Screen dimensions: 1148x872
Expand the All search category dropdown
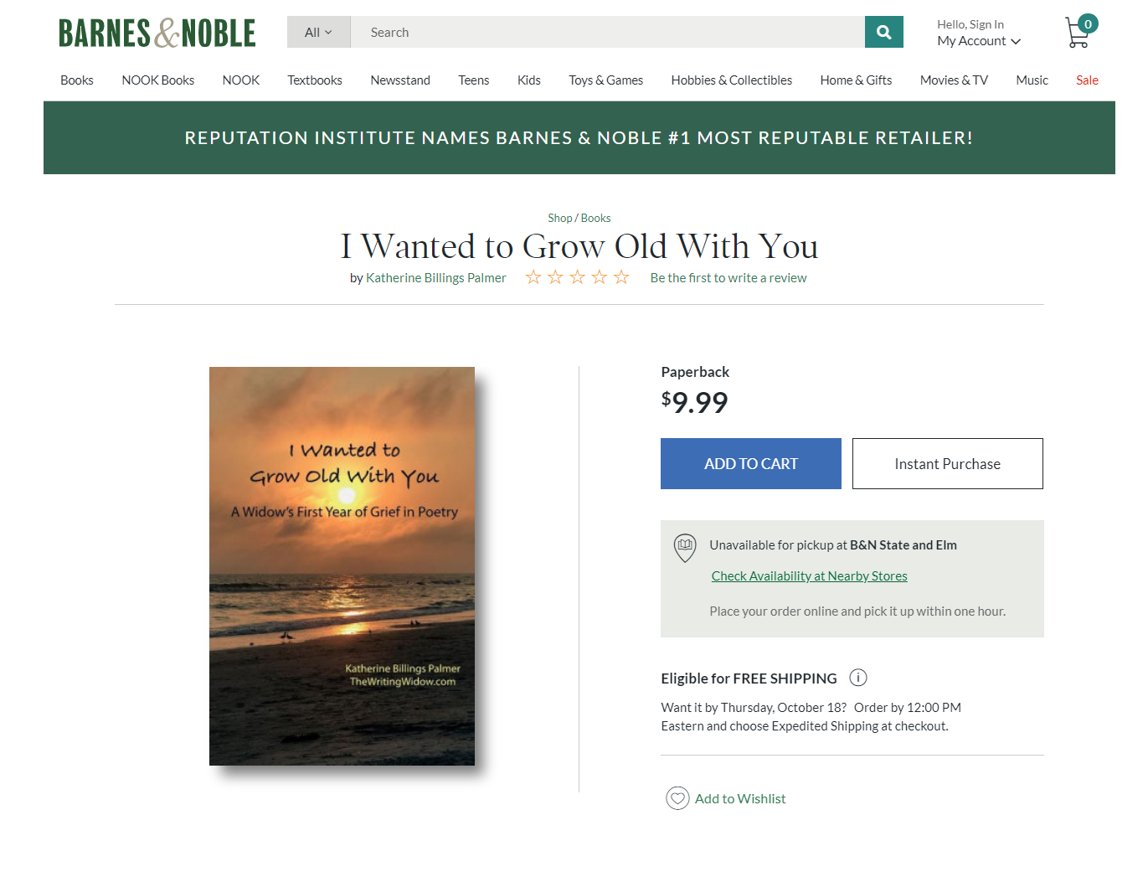tap(318, 32)
